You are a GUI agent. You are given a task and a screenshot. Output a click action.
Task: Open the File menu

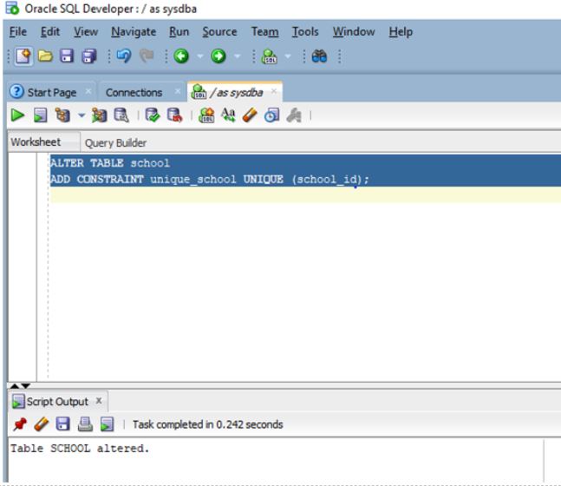tap(18, 32)
